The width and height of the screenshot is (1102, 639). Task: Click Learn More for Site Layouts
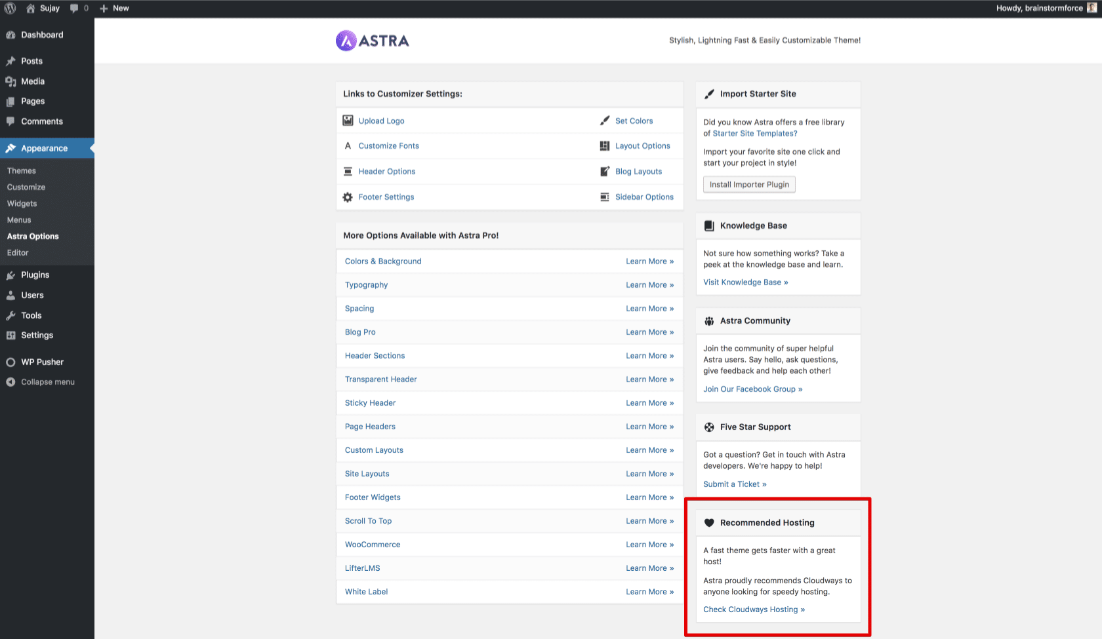[649, 474]
